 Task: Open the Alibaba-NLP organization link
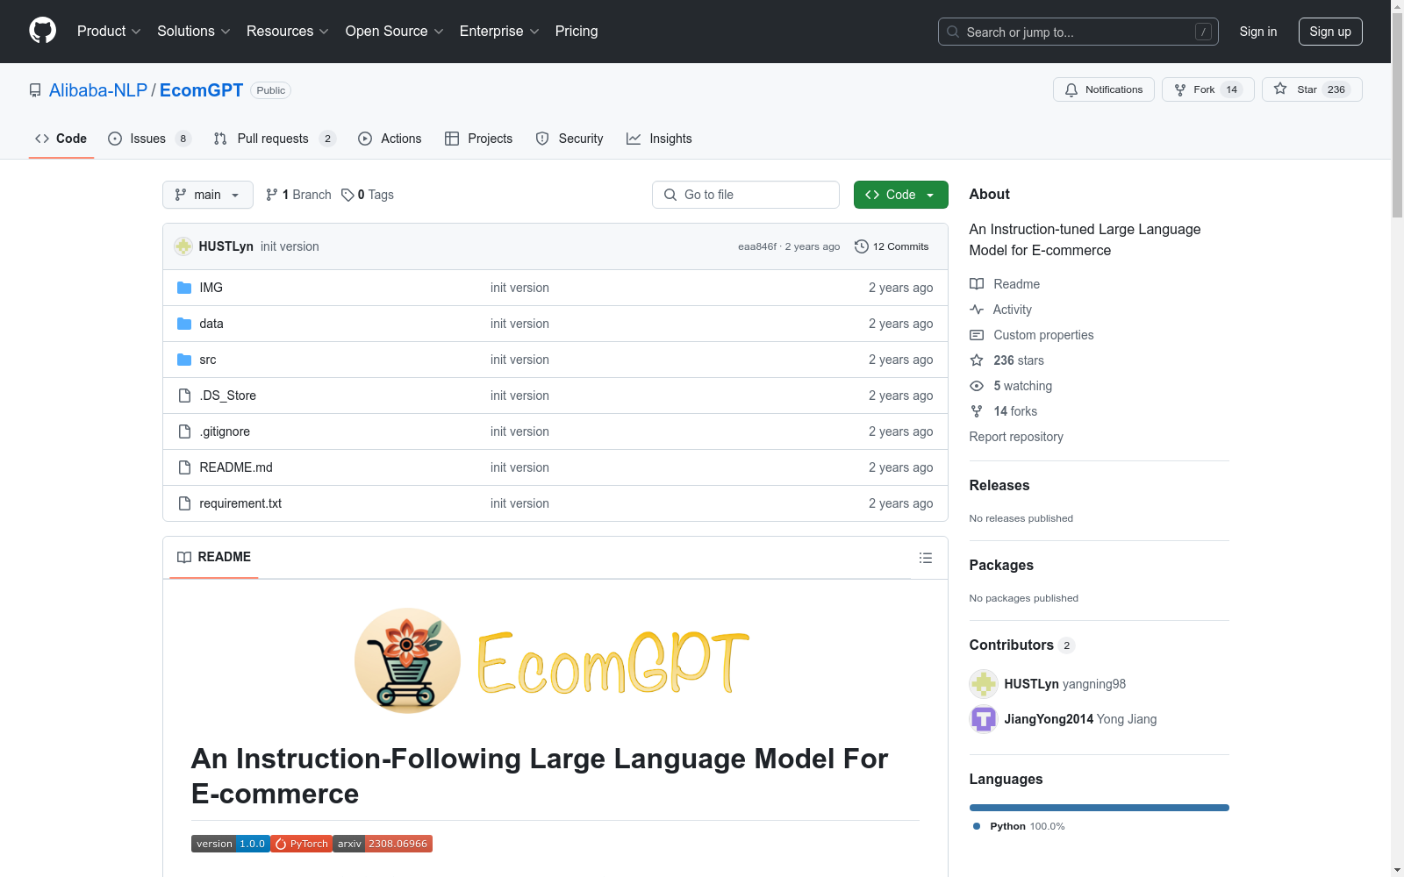98,90
